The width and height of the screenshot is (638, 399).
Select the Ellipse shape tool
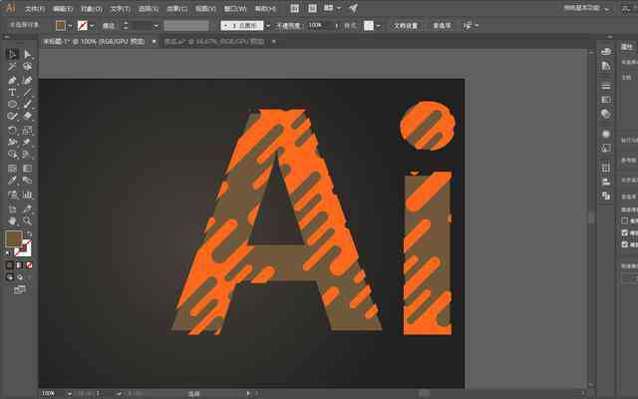12,104
